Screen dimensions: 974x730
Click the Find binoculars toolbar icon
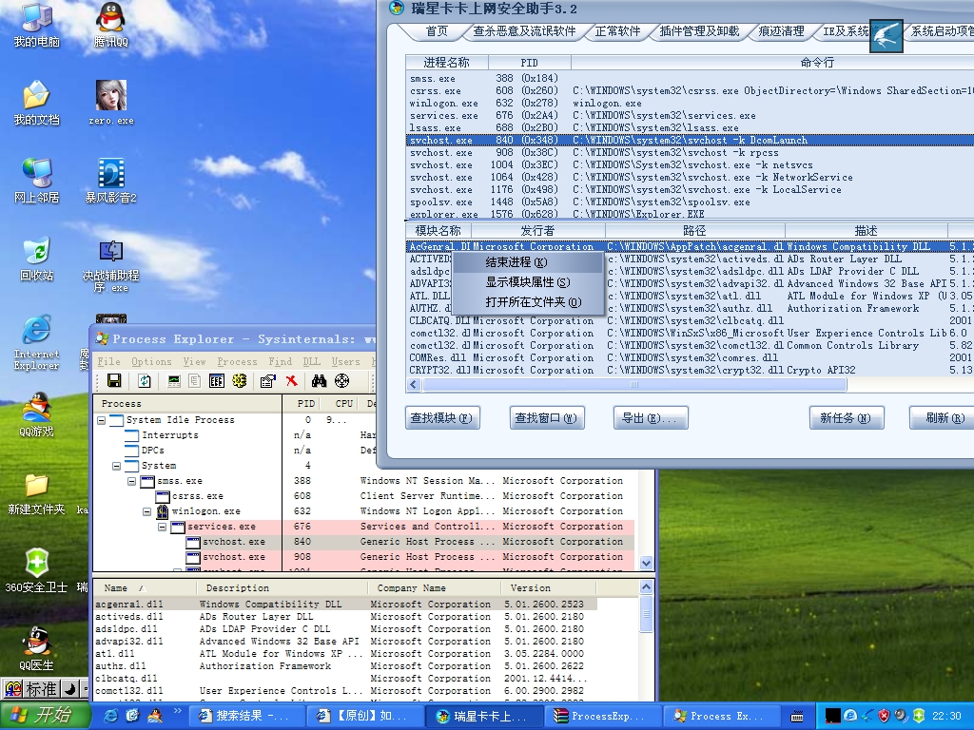pos(319,381)
